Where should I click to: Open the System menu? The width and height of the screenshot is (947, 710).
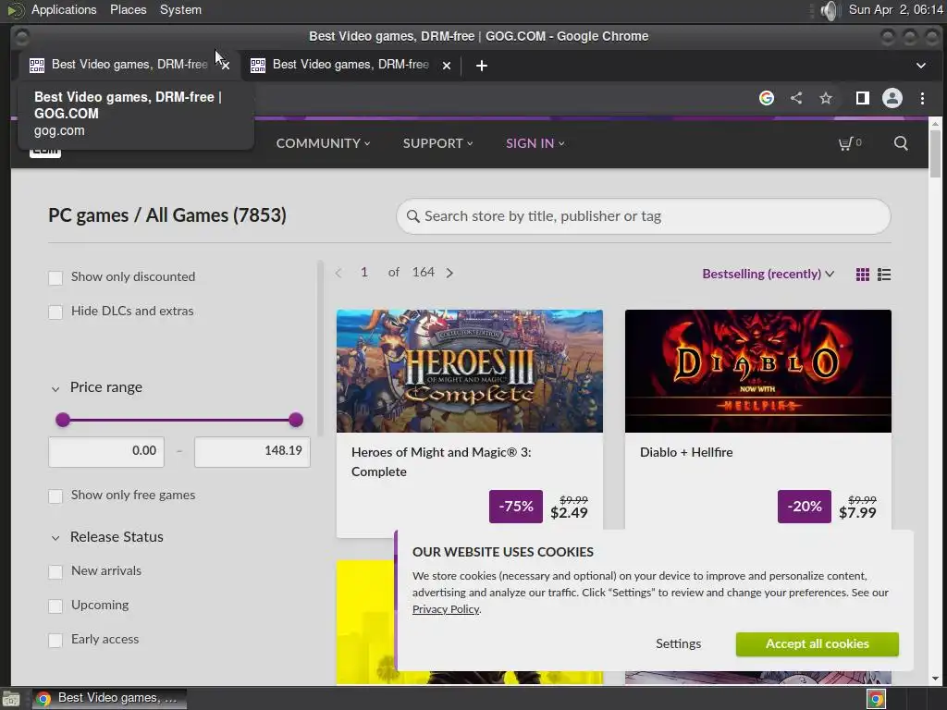click(x=180, y=9)
